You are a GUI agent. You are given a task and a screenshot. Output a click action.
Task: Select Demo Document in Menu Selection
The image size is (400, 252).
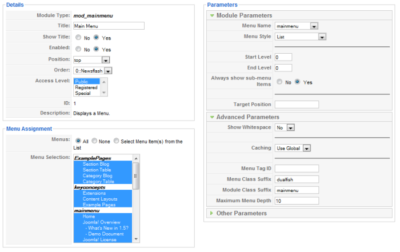[x=103, y=234]
